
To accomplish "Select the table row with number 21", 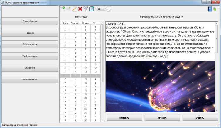I will pos(80,102).
